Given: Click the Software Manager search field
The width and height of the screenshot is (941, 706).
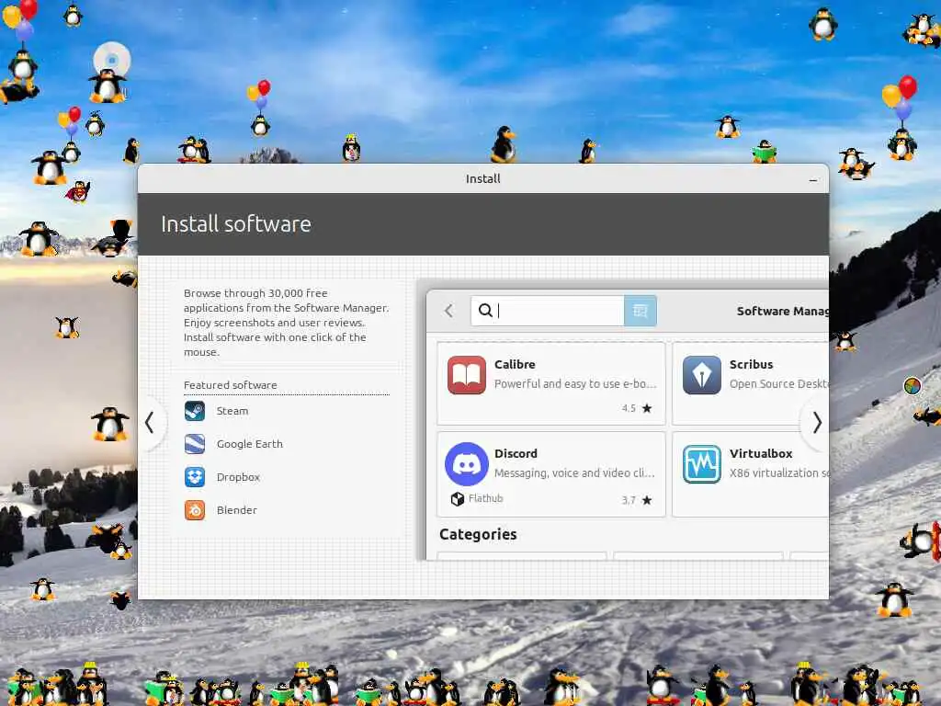Looking at the screenshot, I should [548, 311].
